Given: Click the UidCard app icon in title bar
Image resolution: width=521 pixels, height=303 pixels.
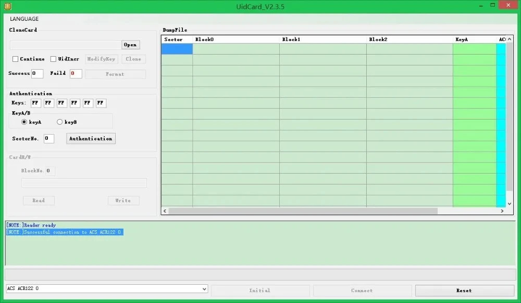Looking at the screenshot, I should coord(7,6).
